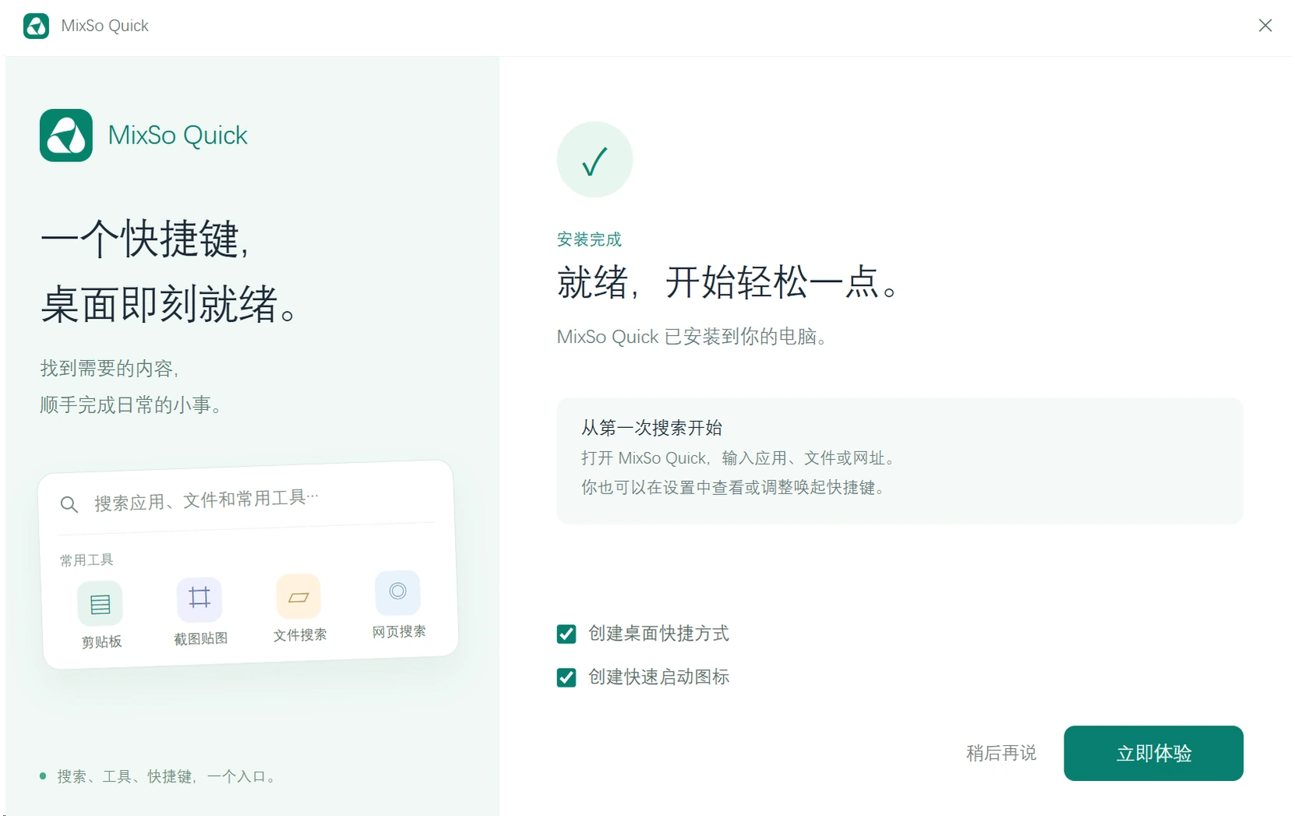Screen dimensions: 1295x816
Task: Click the magnifier icon in the search preview
Action: [69, 505]
